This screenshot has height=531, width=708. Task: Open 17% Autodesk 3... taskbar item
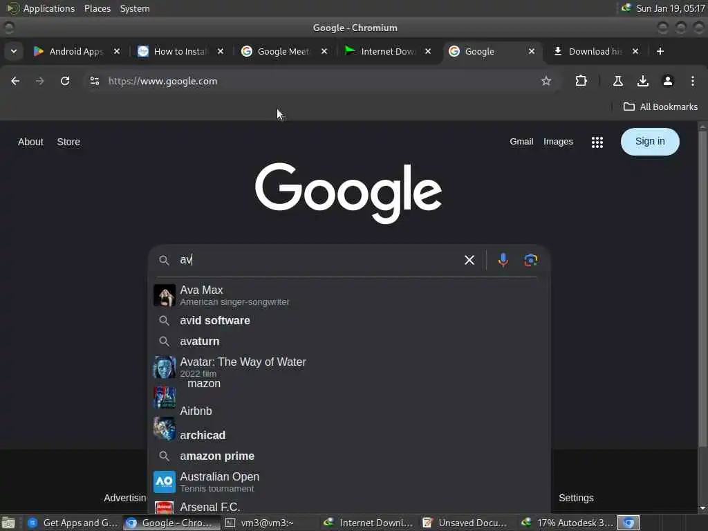click(x=567, y=523)
